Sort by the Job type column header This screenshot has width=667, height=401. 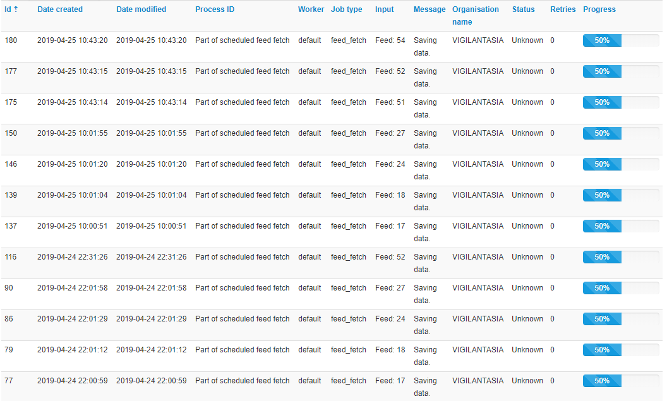(346, 9)
